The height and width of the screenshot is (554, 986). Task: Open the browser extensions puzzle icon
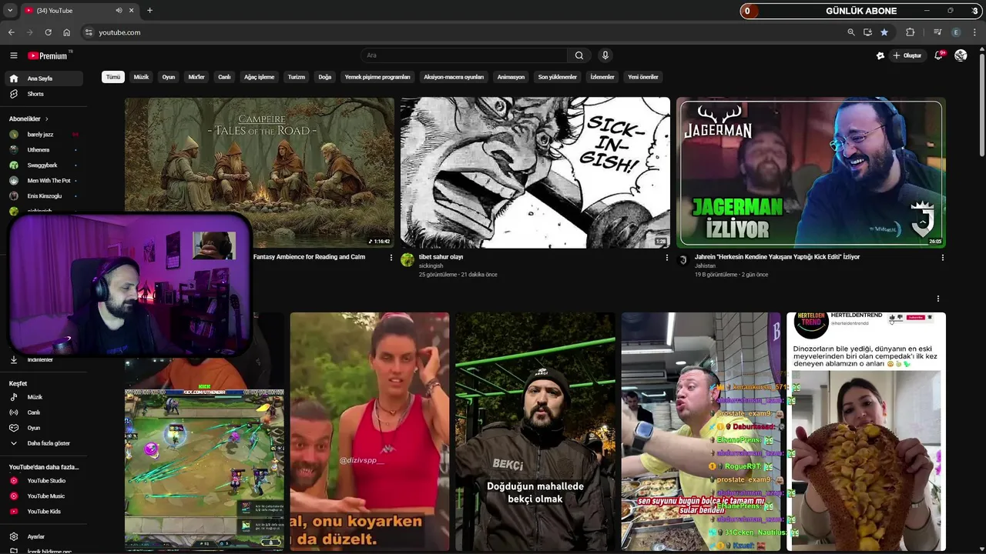click(x=911, y=32)
